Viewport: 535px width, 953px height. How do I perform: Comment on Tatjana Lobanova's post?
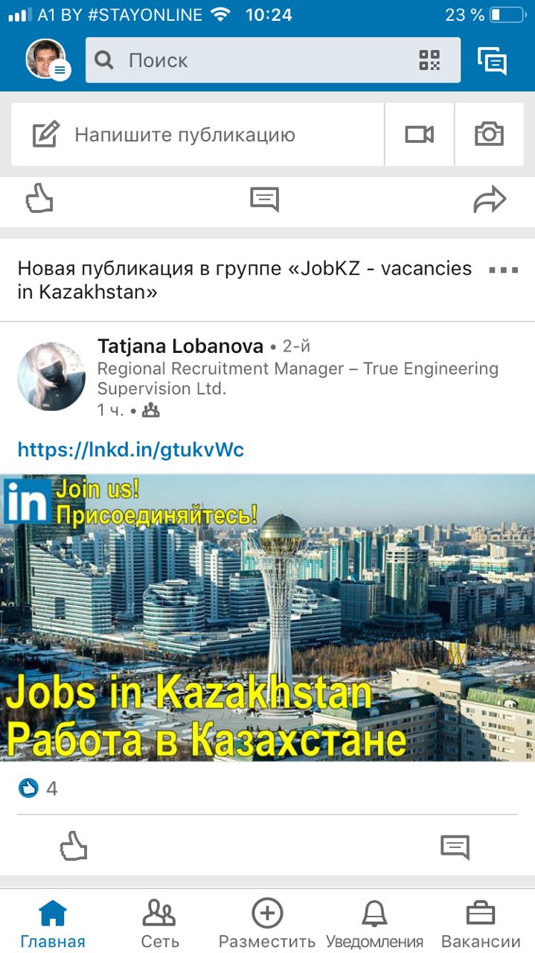[455, 847]
